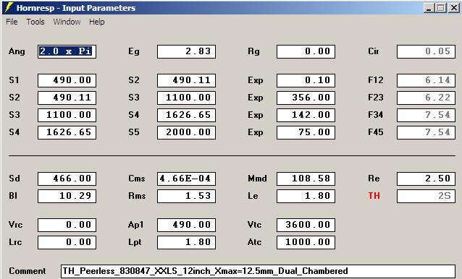
Task: Click the S3 field in the F23 row
Action: click(186, 98)
